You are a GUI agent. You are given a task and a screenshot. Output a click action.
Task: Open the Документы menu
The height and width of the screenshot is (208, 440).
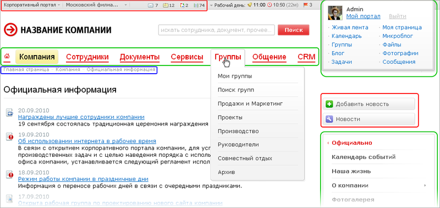140,57
